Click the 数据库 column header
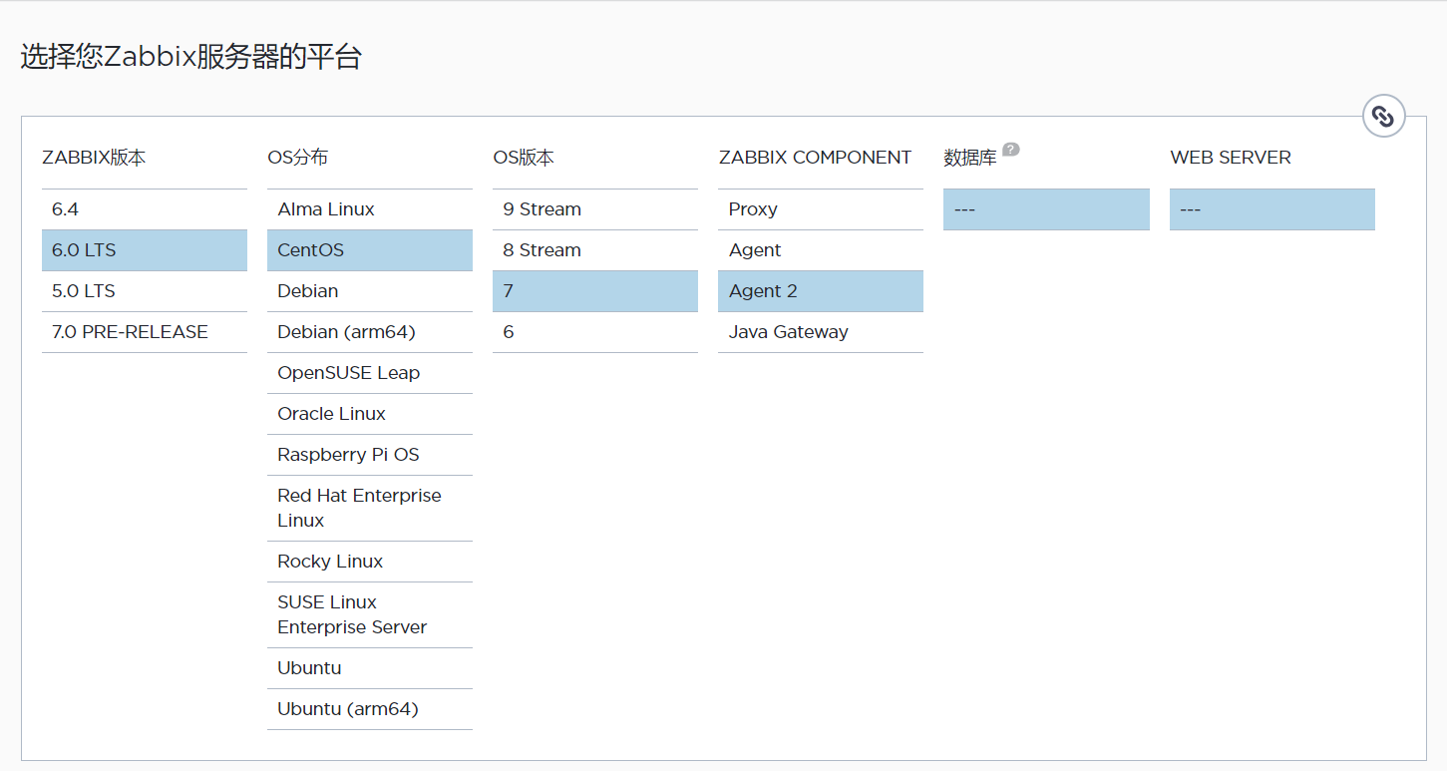Image resolution: width=1447 pixels, height=771 pixels. point(970,158)
